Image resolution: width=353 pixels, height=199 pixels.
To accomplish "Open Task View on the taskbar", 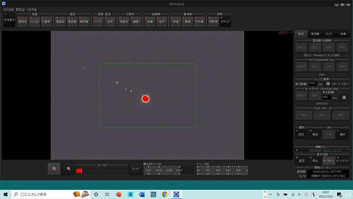I will point(107,194).
